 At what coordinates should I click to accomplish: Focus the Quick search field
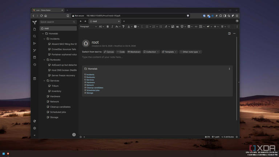pyautogui.click(x=58, y=22)
